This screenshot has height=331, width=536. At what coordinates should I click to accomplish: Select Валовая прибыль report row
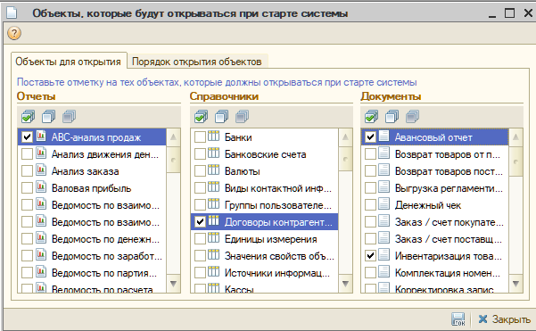coord(92,188)
